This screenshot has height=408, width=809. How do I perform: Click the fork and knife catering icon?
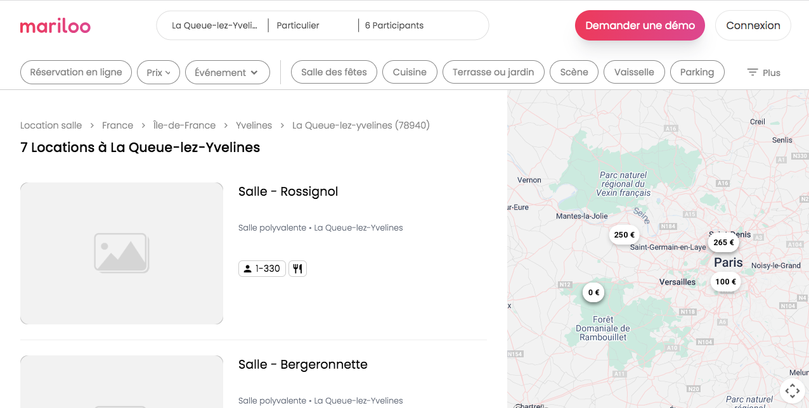click(297, 269)
